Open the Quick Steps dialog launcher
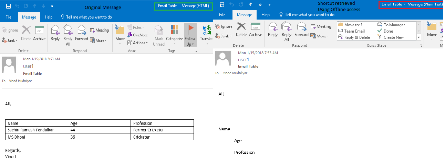 click(421, 46)
